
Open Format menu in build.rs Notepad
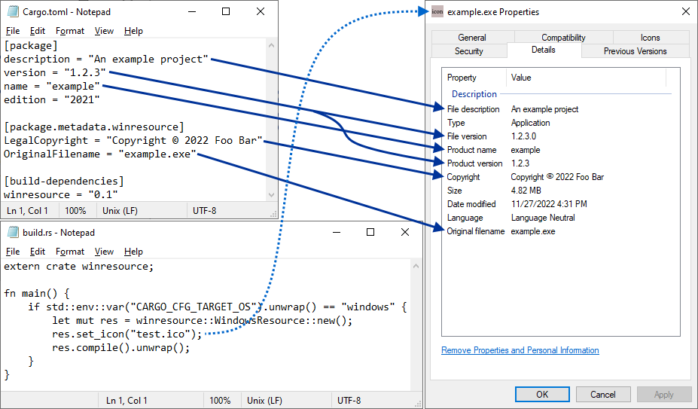click(70, 252)
